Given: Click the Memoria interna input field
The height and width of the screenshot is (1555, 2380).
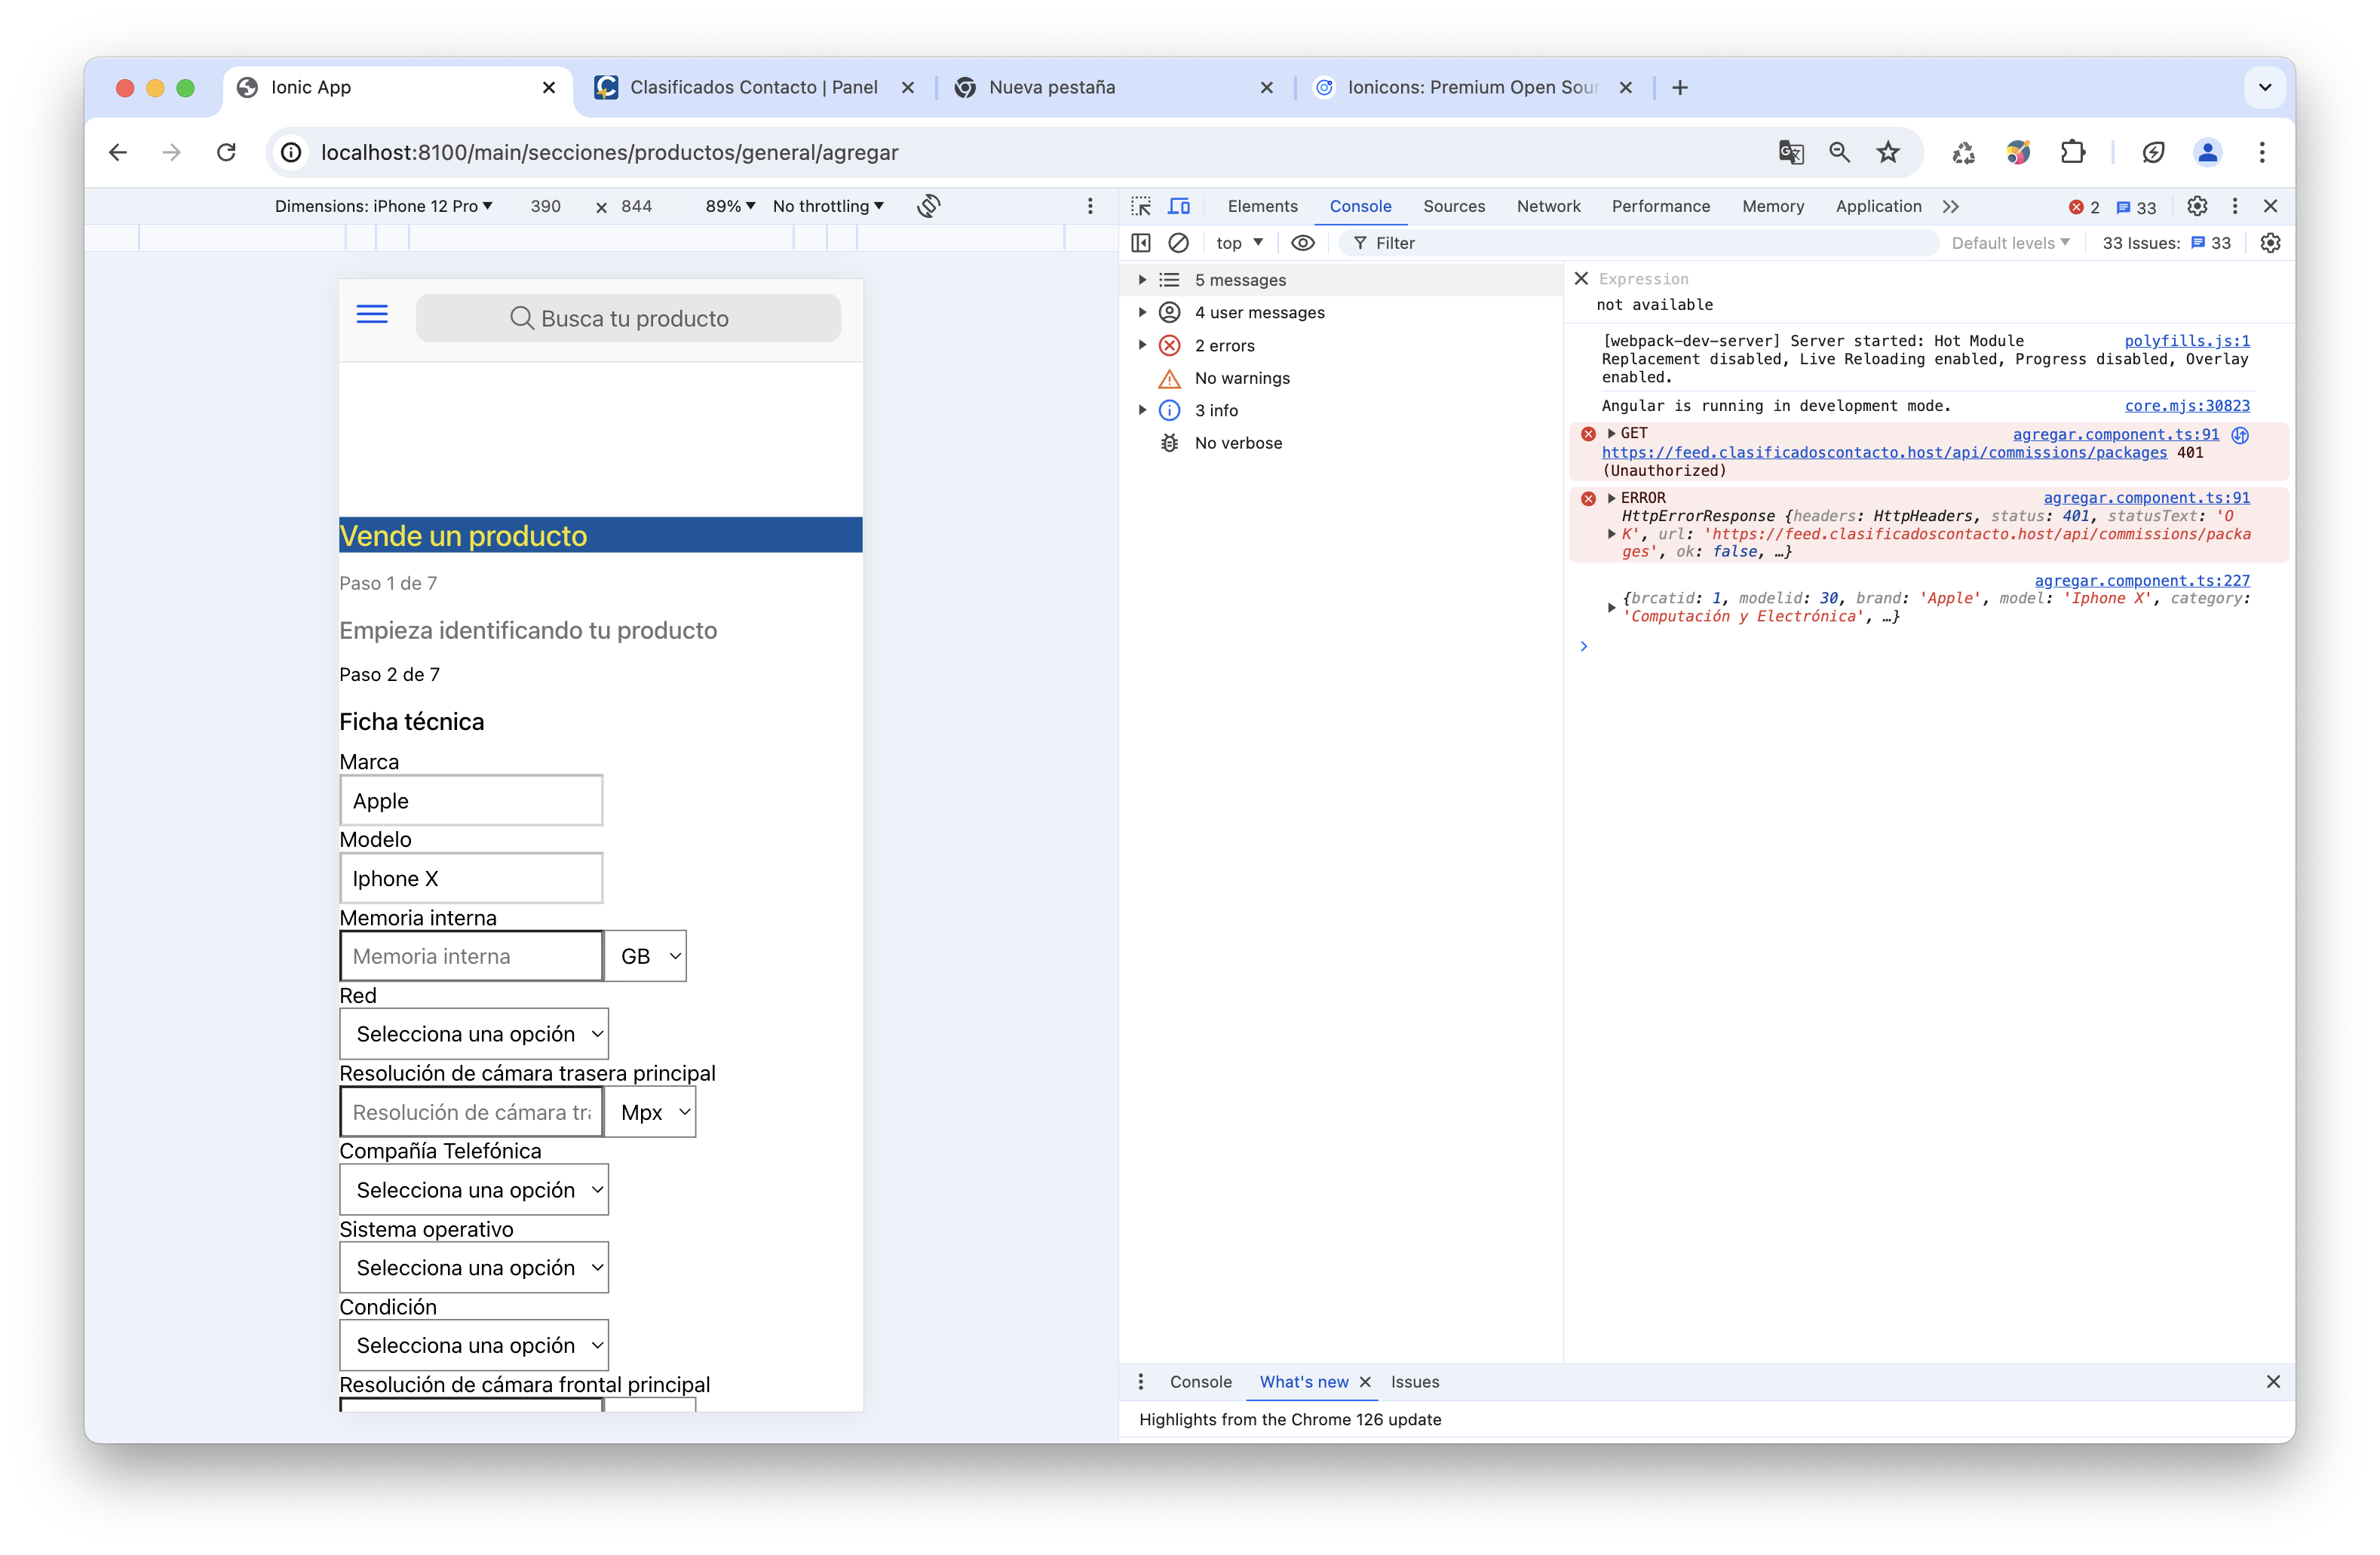Looking at the screenshot, I should (x=471, y=956).
